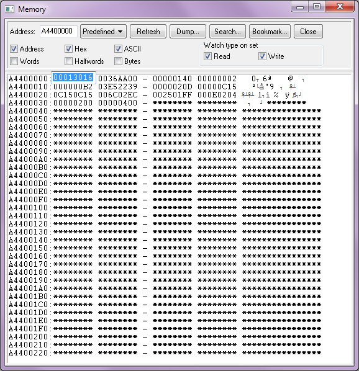Select hex value 000E0204
This screenshot has width=359, height=371.
pos(217,95)
